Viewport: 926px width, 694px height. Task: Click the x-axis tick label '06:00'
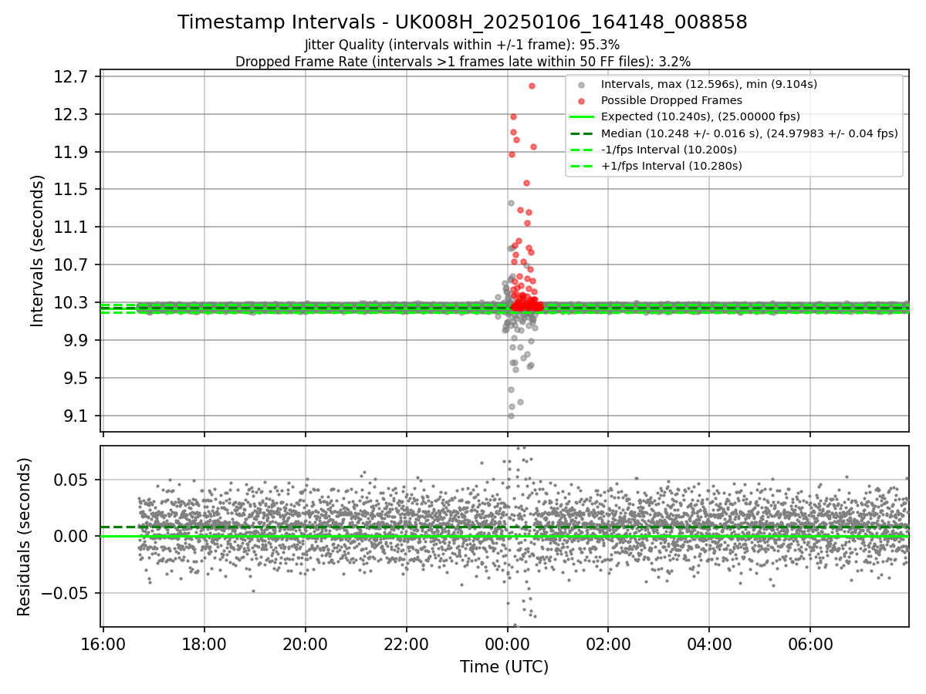810,644
